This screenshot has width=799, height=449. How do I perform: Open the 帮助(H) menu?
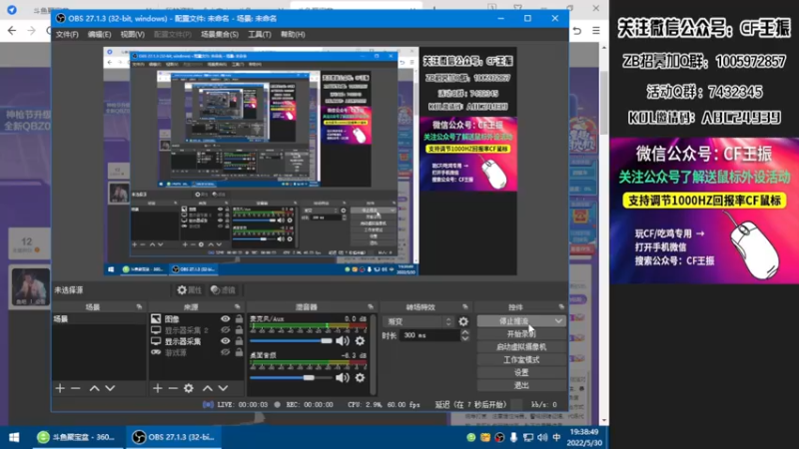(293, 34)
